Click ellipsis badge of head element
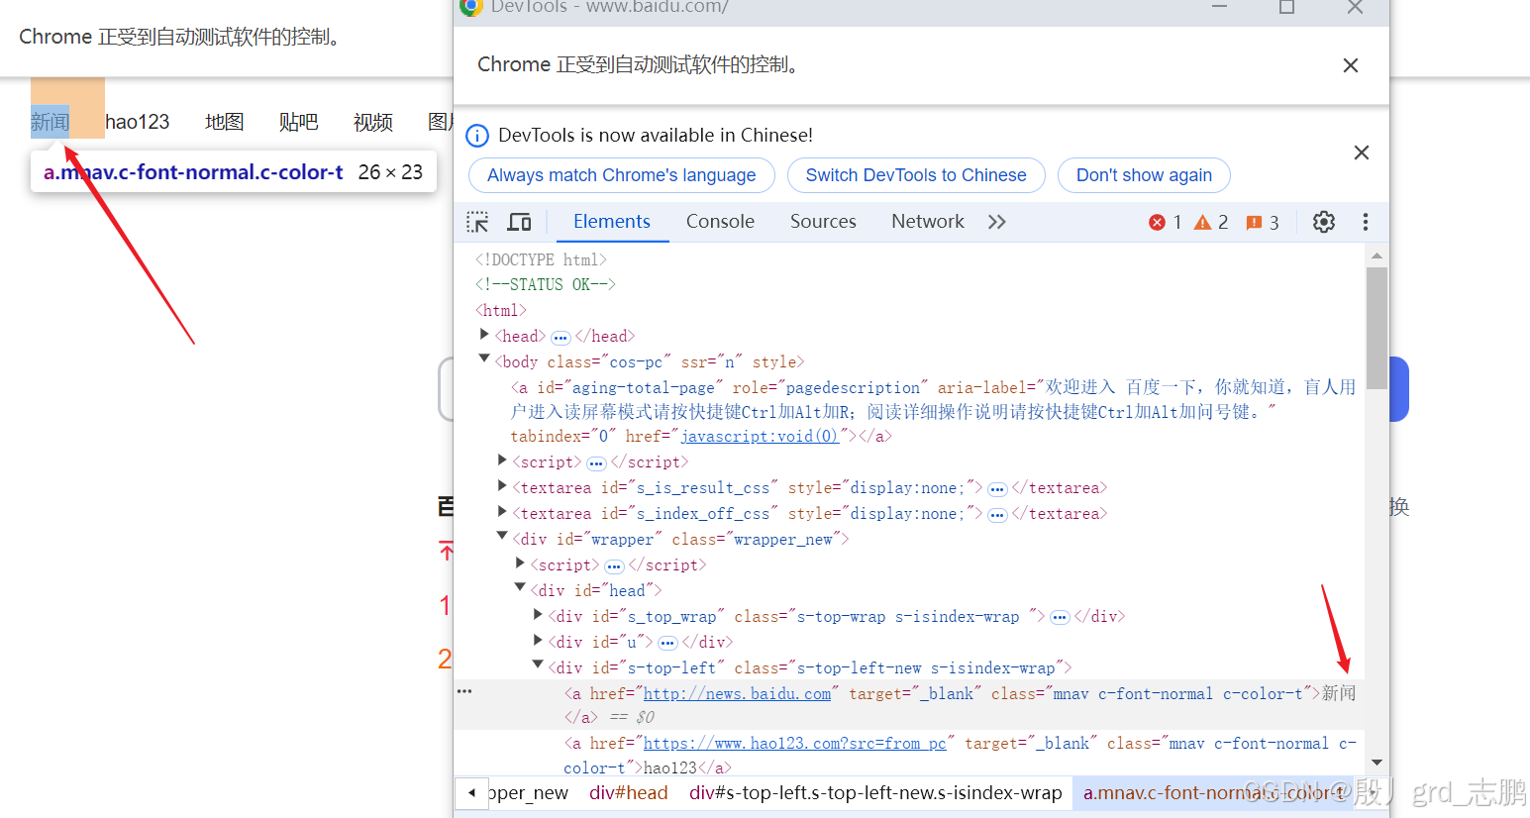The height and width of the screenshot is (818, 1530). pos(561,338)
